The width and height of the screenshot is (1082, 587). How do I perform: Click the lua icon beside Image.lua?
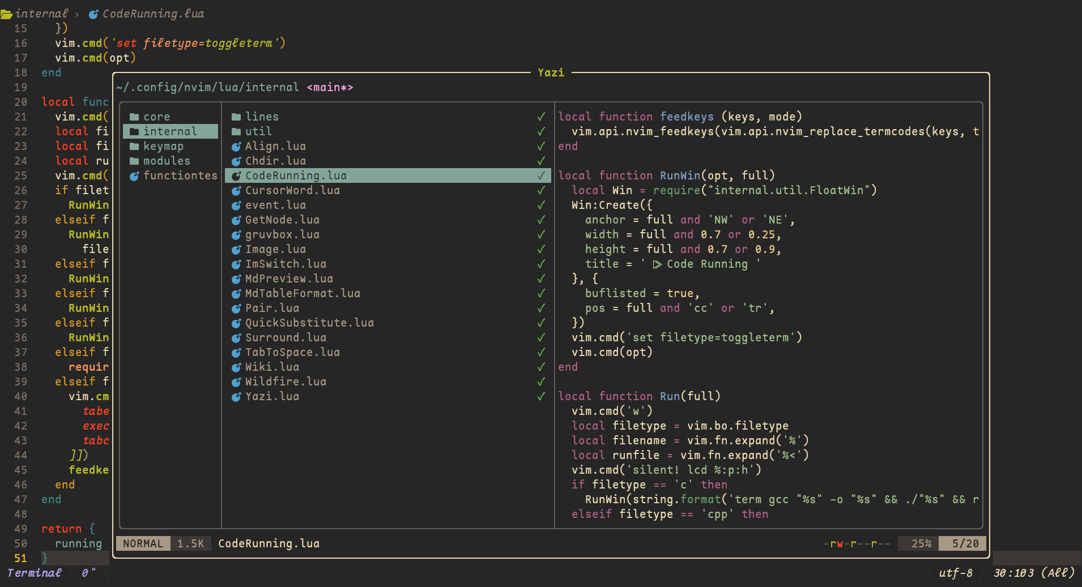[236, 250]
